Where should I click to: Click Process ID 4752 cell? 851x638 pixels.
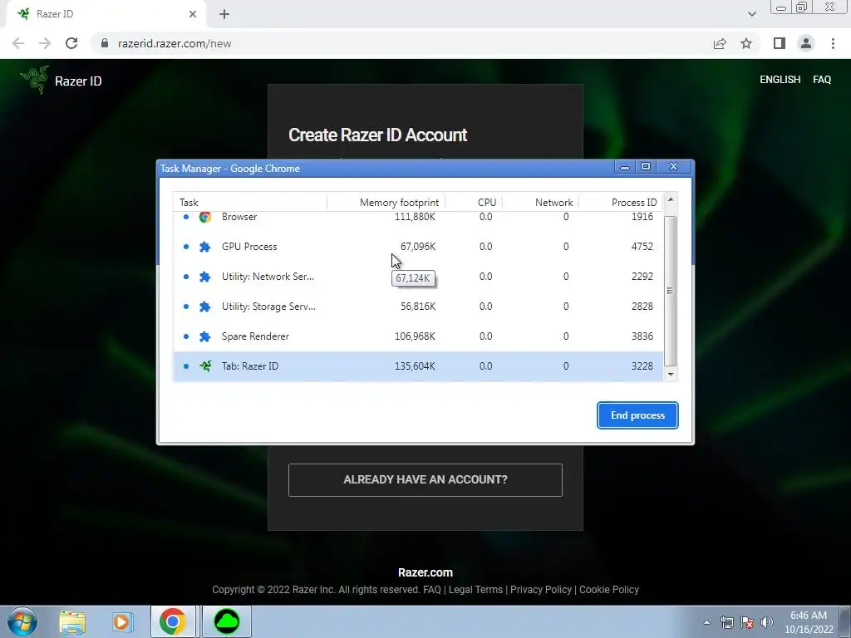(642, 247)
